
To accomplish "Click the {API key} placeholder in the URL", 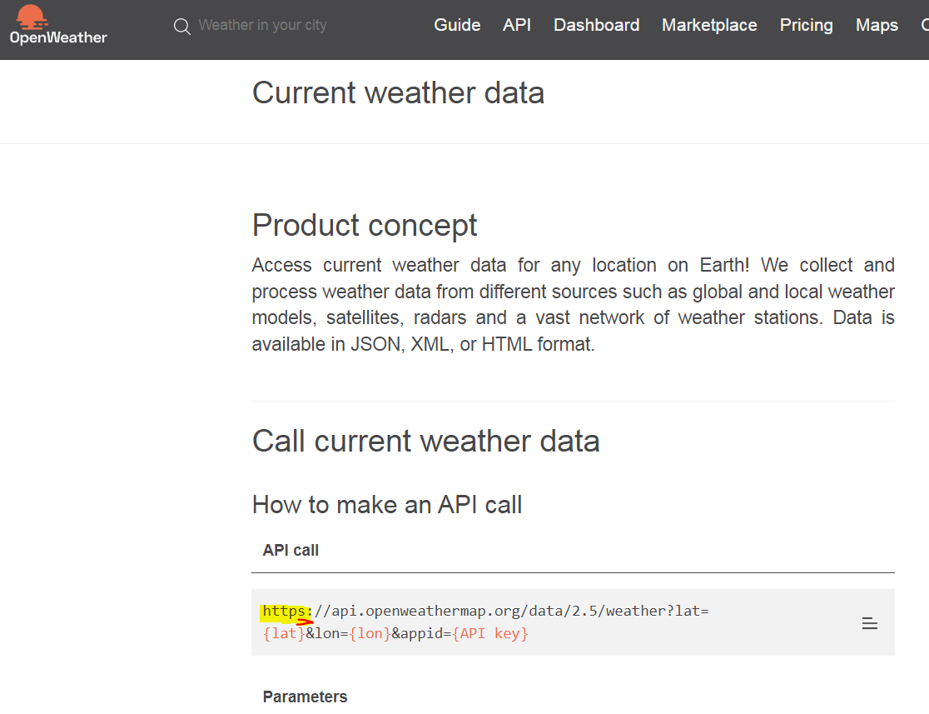I will point(490,633).
